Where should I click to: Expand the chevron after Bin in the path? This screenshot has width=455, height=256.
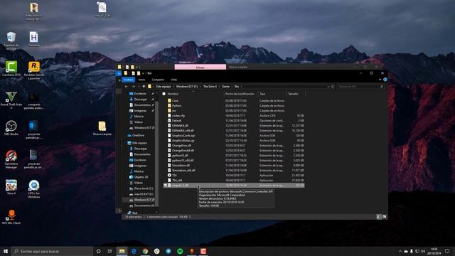pos(241,87)
